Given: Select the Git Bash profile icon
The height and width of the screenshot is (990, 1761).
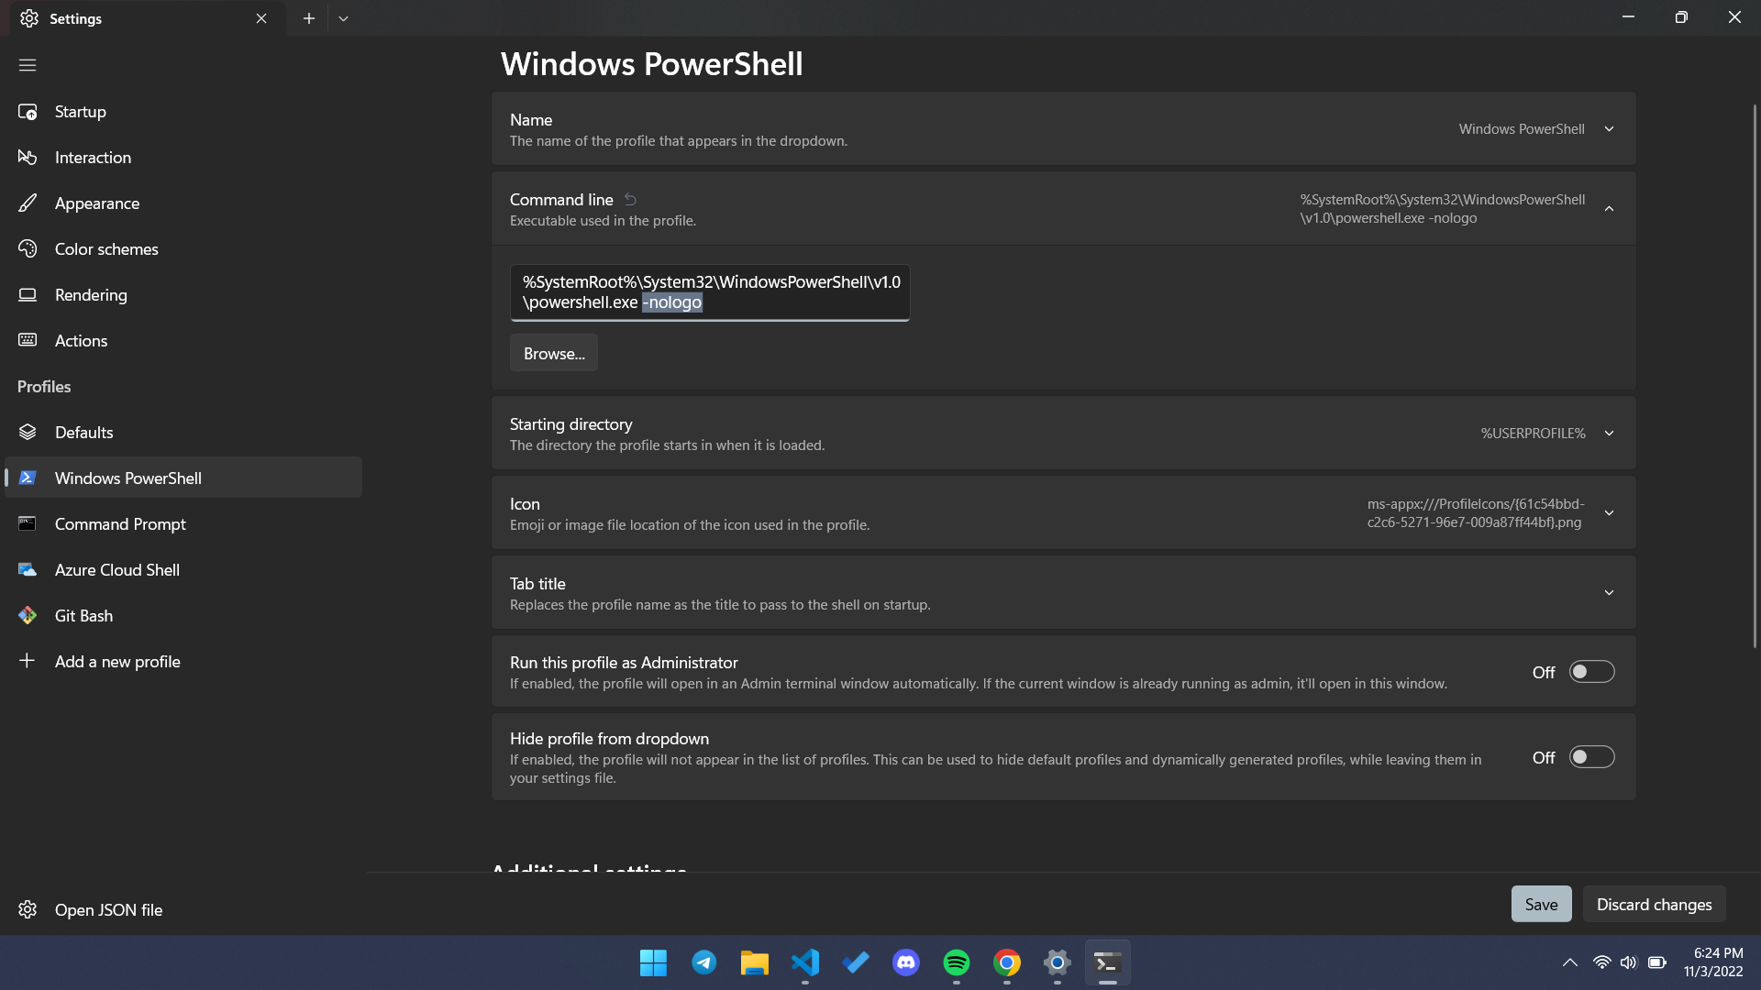Looking at the screenshot, I should click(27, 614).
